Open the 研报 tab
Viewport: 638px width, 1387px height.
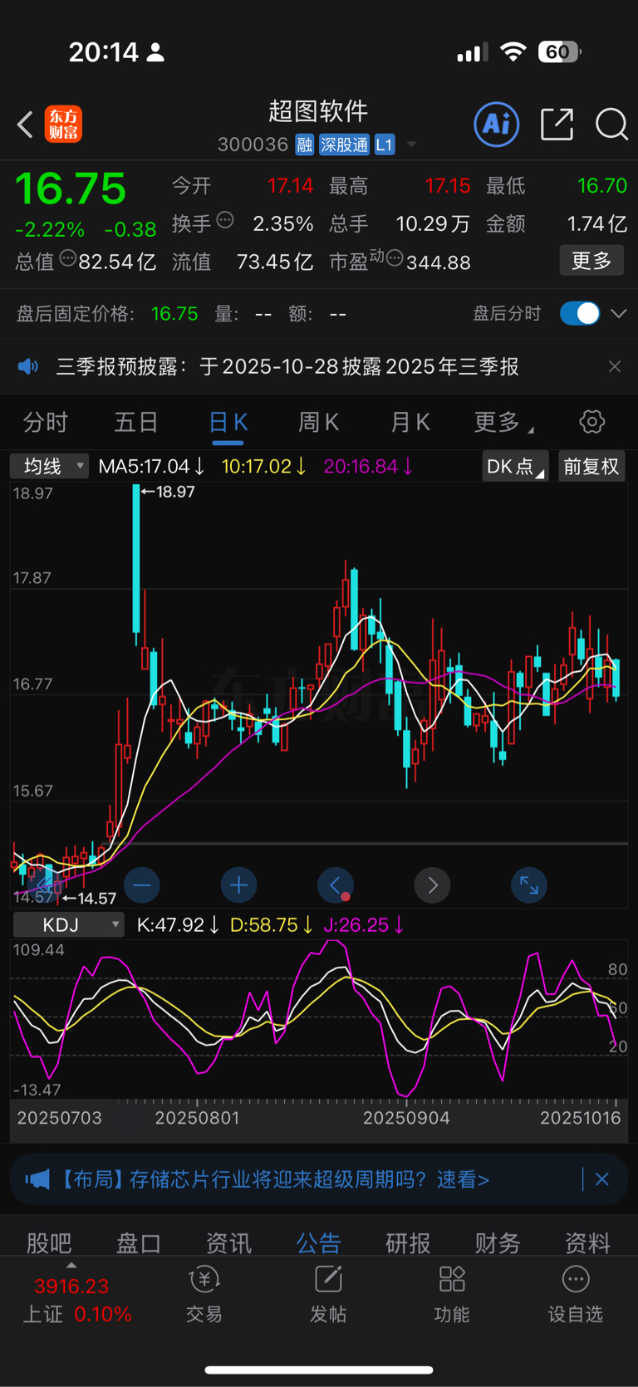tap(408, 1242)
